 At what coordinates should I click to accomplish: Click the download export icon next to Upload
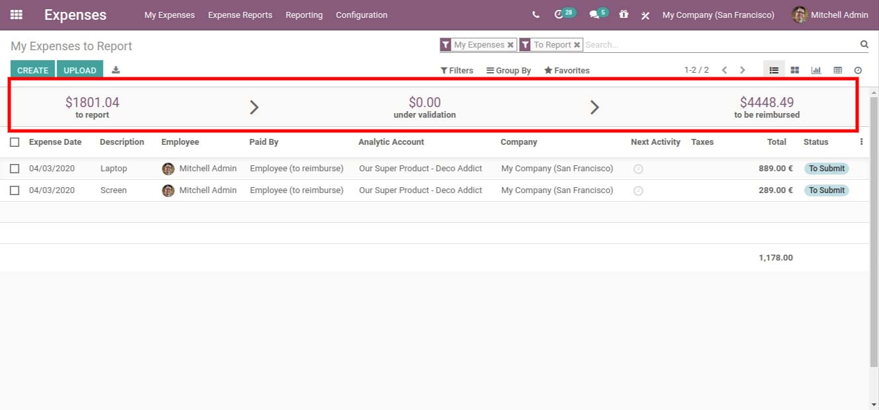pyautogui.click(x=116, y=70)
